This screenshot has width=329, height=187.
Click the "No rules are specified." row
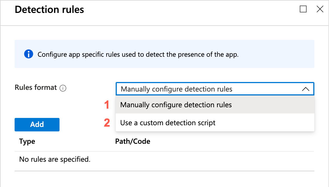tap(55, 160)
